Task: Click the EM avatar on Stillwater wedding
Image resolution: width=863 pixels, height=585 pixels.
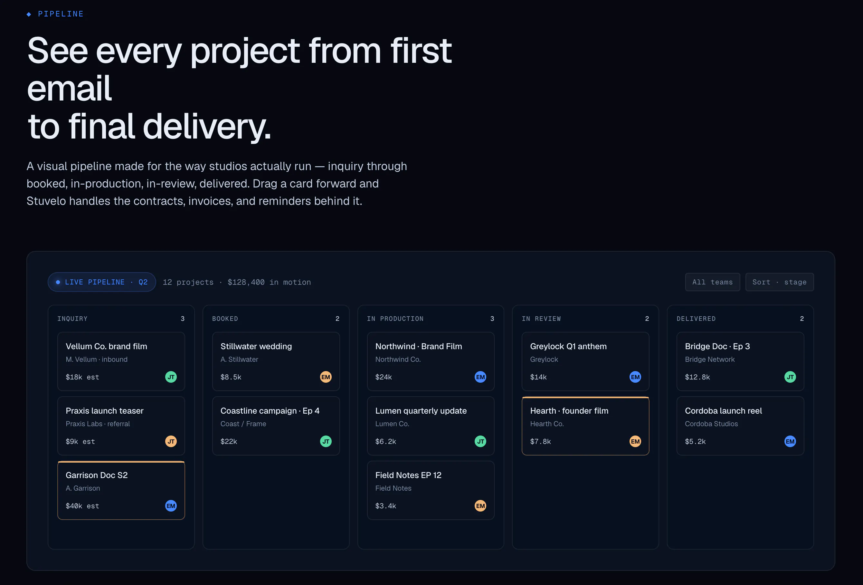Action: (326, 377)
